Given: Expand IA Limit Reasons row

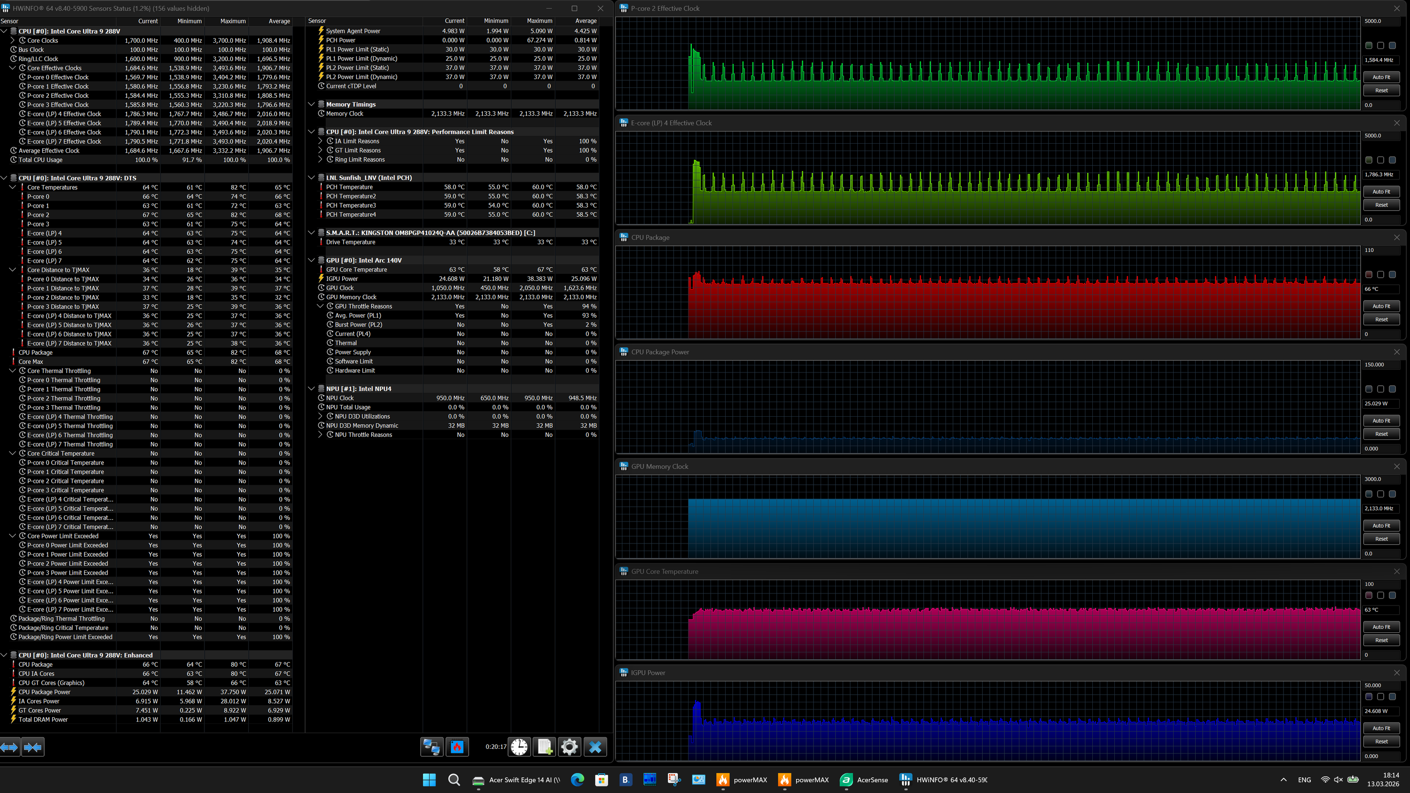Looking at the screenshot, I should [320, 141].
